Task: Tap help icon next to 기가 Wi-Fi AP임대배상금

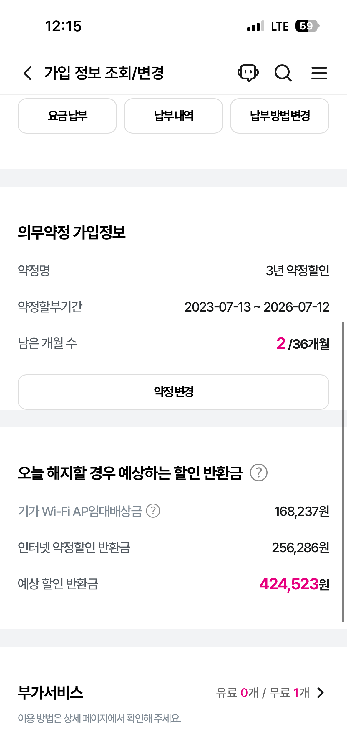Action: [x=153, y=511]
